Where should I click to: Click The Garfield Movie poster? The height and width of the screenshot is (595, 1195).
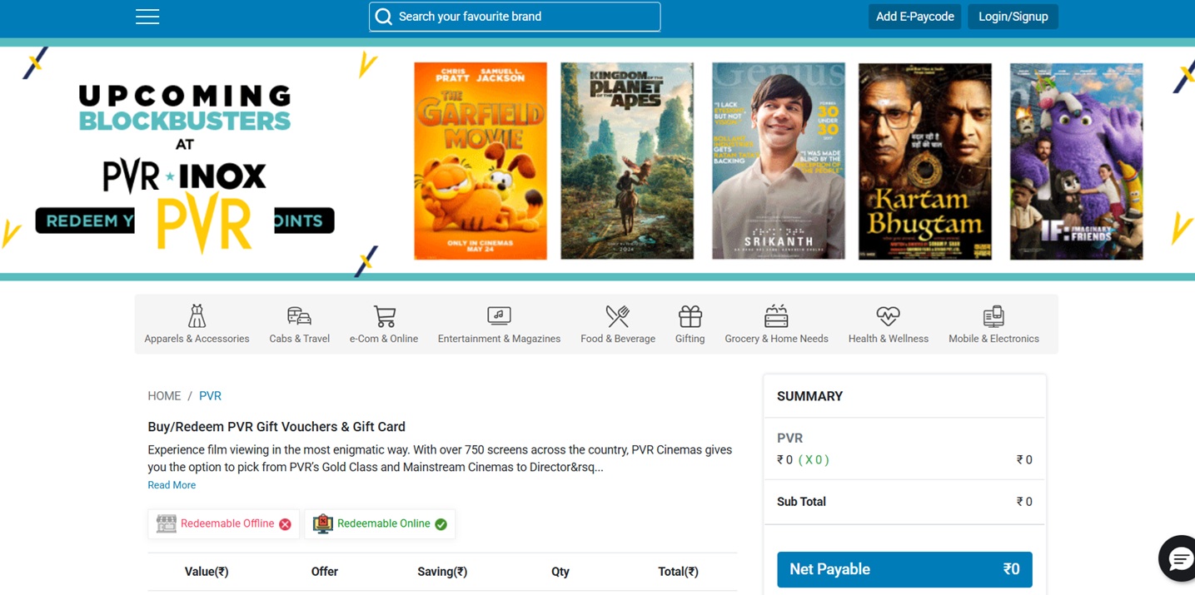tap(480, 161)
